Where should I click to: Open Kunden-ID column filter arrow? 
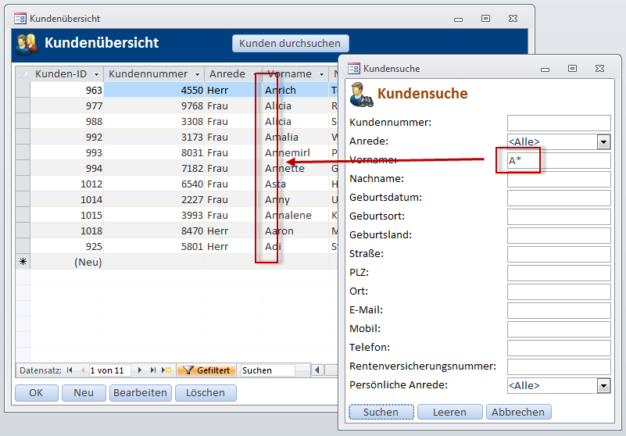pyautogui.click(x=96, y=74)
